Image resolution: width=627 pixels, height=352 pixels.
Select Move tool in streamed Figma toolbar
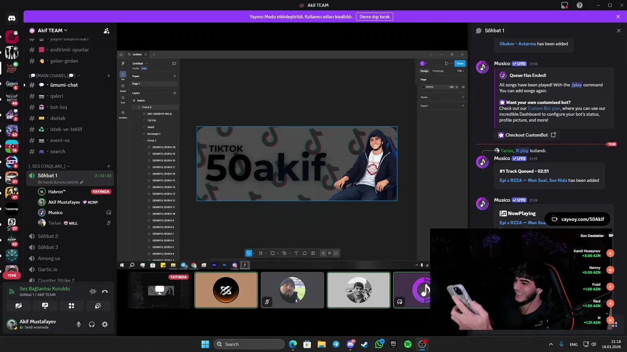pyautogui.click(x=249, y=253)
